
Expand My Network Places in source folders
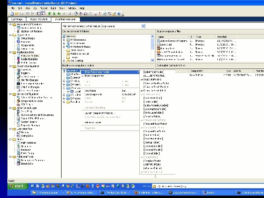(x=64, y=47)
